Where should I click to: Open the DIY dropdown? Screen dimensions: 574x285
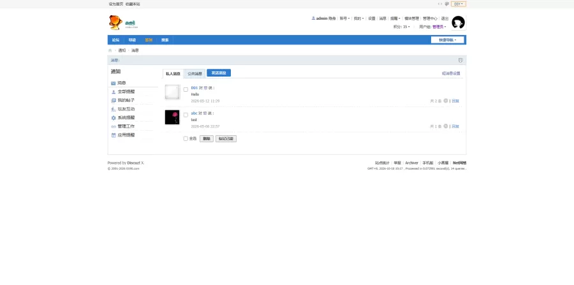tap(459, 4)
